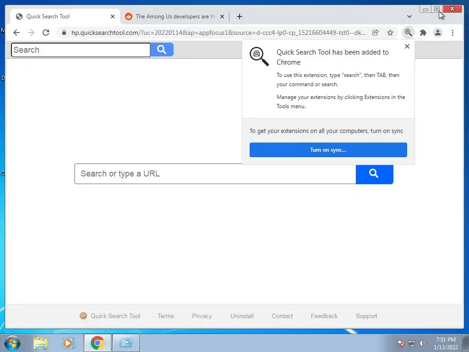
Task: Click the small top search magnifier button
Action: (x=162, y=49)
